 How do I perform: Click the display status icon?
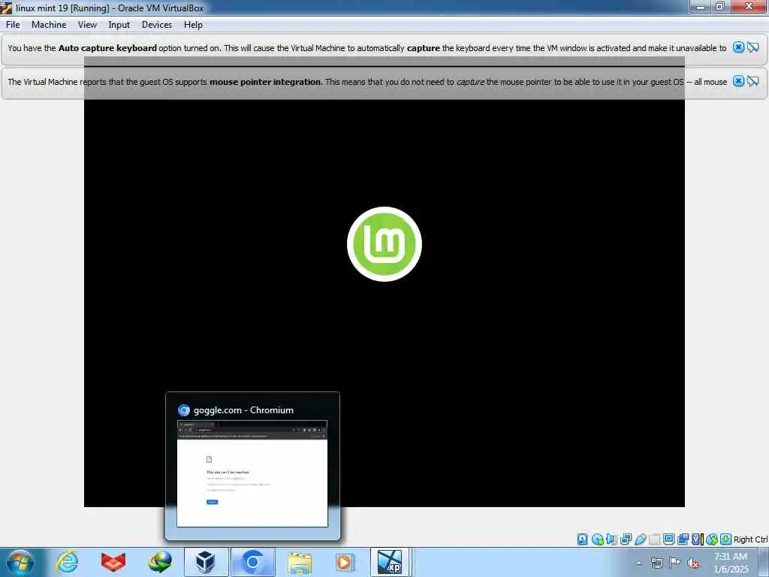(668, 539)
